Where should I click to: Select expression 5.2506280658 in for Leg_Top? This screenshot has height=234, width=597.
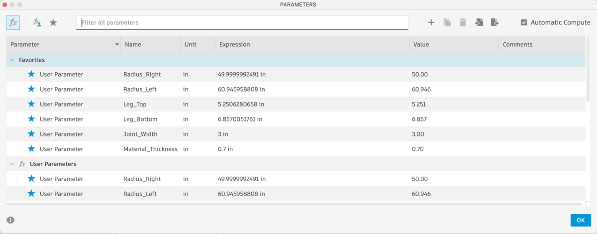point(241,104)
